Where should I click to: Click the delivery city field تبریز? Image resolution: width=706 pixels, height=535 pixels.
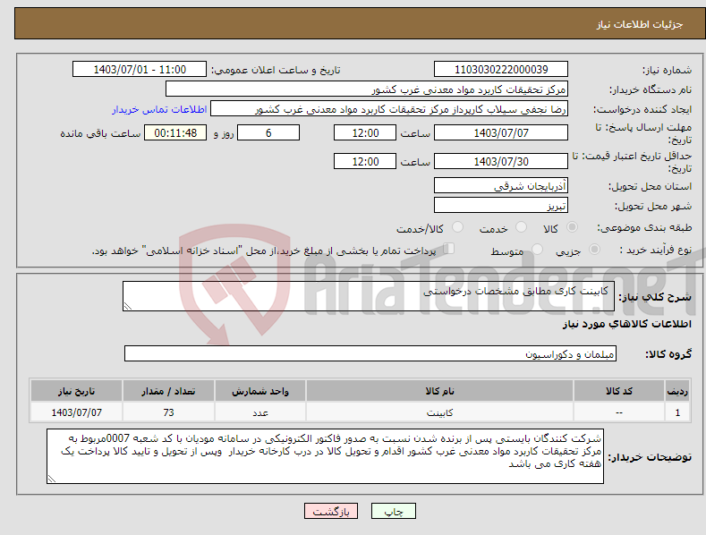[501, 206]
